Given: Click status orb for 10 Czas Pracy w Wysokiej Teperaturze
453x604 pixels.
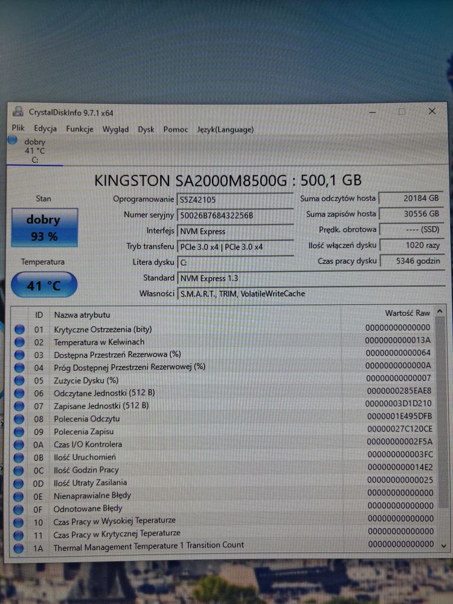Looking at the screenshot, I should [19, 522].
